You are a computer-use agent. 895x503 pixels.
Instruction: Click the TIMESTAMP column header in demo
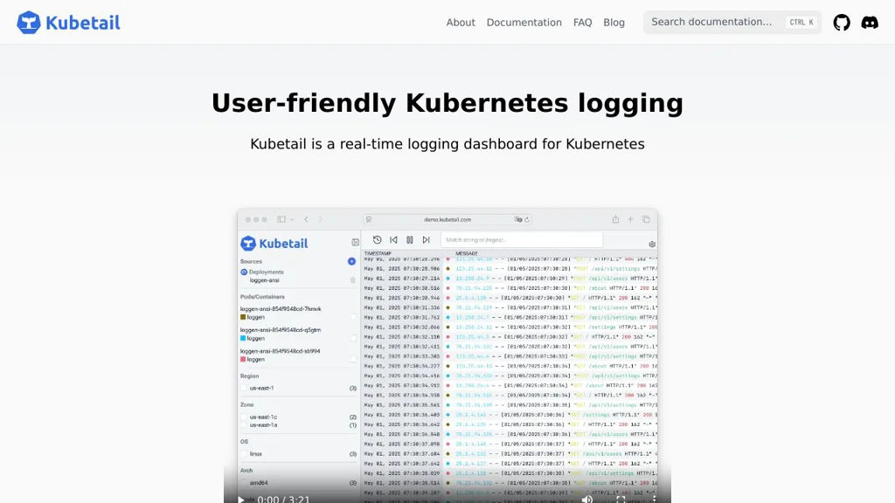click(x=378, y=254)
